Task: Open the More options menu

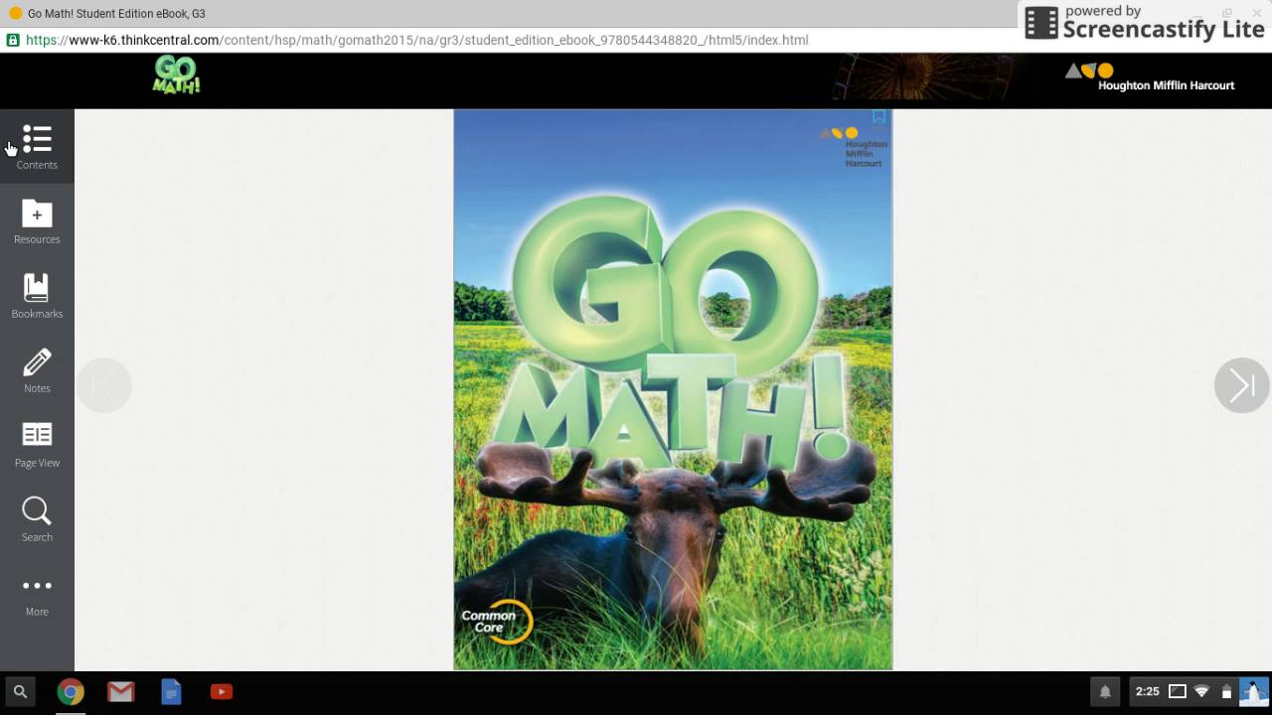Action: [37, 596]
